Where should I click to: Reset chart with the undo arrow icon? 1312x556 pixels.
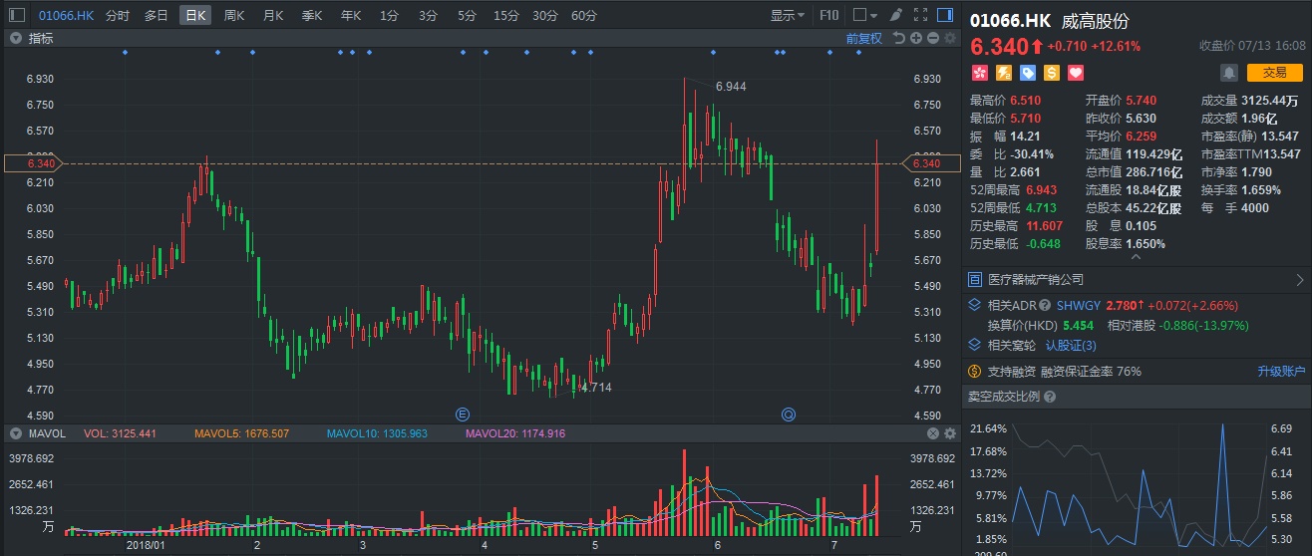[899, 38]
